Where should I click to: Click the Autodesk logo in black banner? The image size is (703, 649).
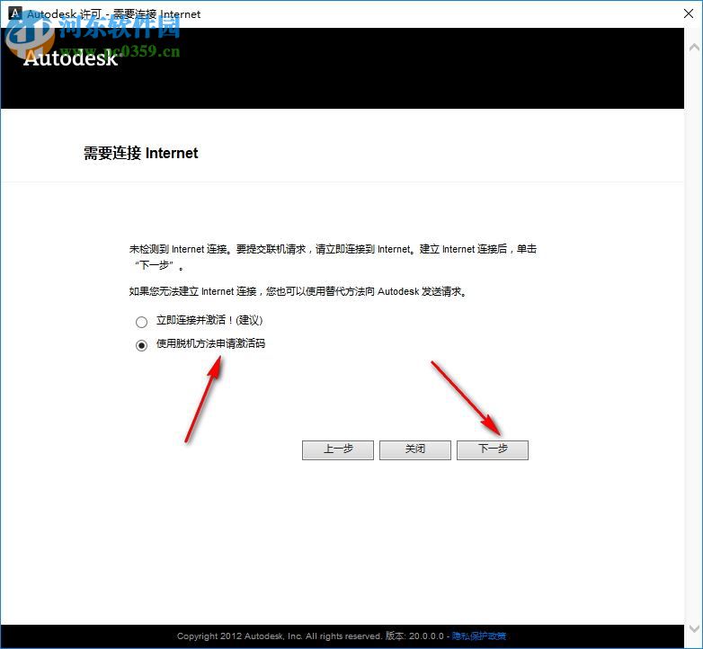point(72,58)
